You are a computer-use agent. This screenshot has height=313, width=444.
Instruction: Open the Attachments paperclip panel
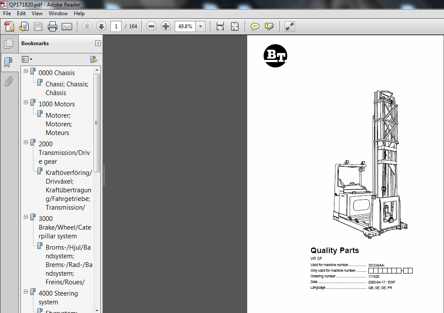tap(9, 81)
